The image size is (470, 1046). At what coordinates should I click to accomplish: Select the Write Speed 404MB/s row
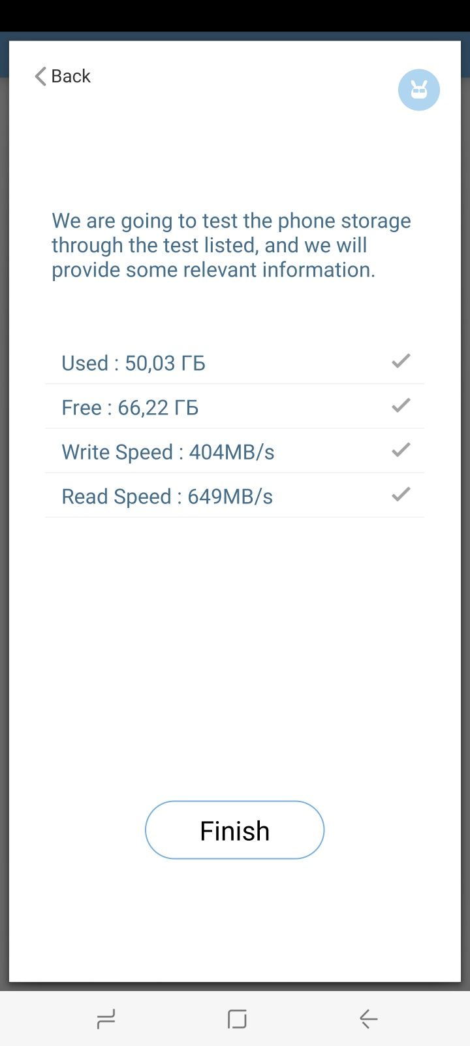tap(234, 451)
